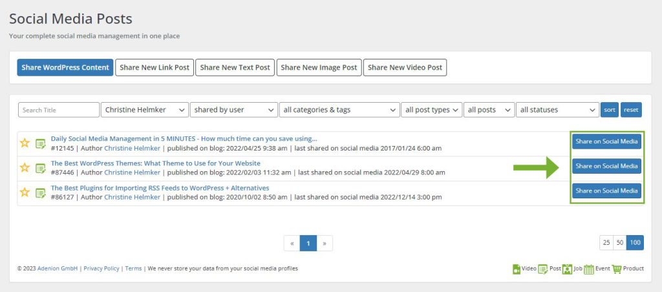
Task: Open Daily Social Media Management in 5 MINUTES title
Action: (184, 138)
